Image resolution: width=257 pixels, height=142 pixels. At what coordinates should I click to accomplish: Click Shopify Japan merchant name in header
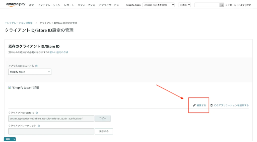[134, 5]
